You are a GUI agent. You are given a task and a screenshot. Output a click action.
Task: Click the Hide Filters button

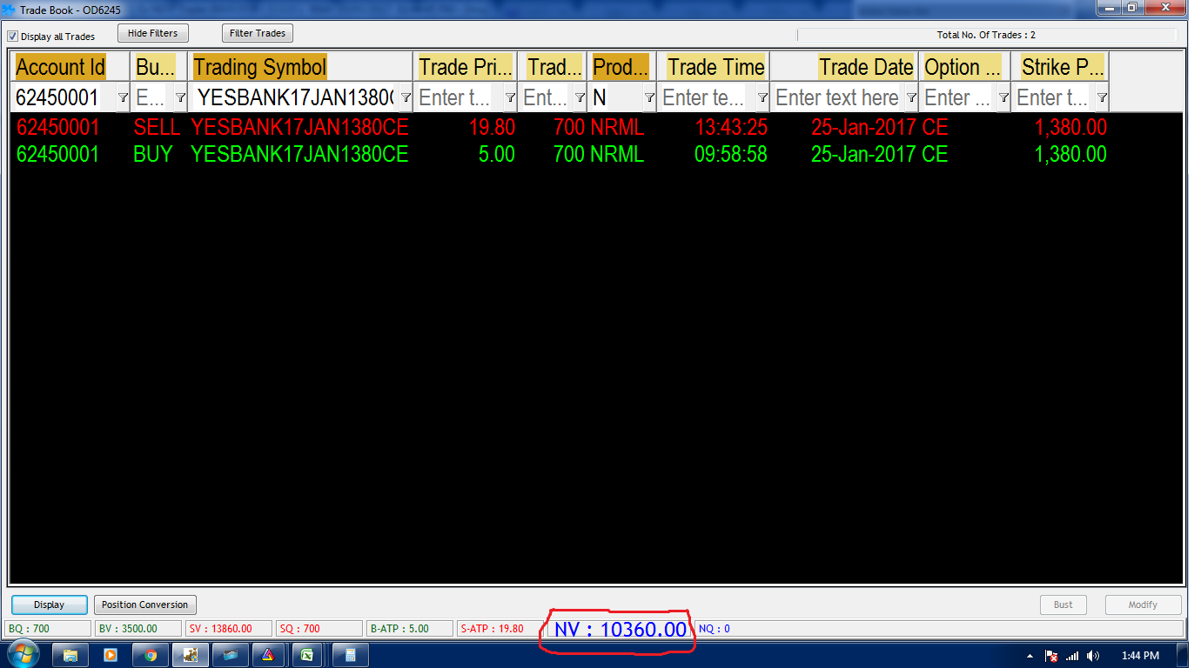[152, 33]
